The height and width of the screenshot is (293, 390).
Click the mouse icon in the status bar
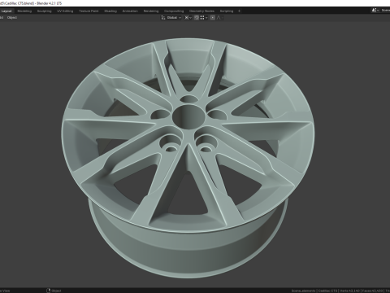[49, 291]
